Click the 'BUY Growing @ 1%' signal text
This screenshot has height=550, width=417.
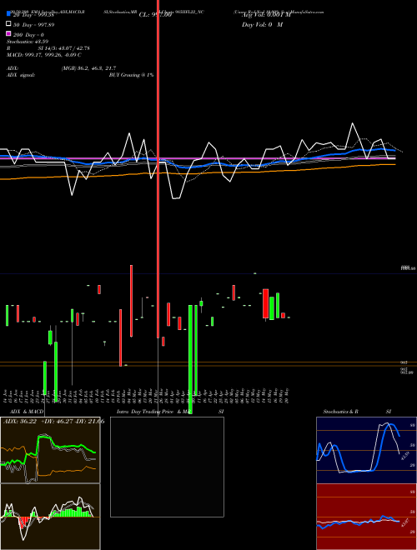131,75
